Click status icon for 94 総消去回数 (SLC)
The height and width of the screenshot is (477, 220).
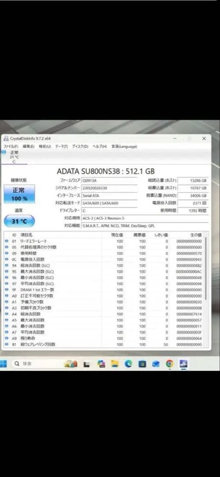tap(7, 265)
